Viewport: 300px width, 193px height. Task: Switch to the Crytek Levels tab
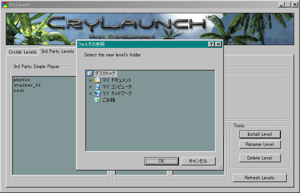click(23, 52)
